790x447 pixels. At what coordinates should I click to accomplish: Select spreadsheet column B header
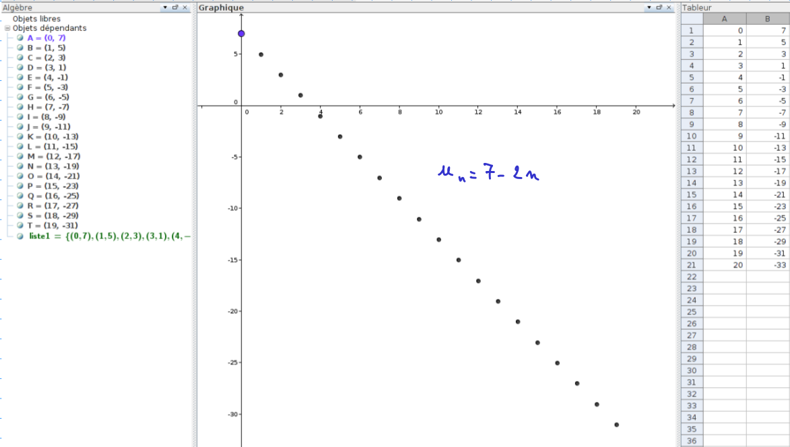(768, 19)
